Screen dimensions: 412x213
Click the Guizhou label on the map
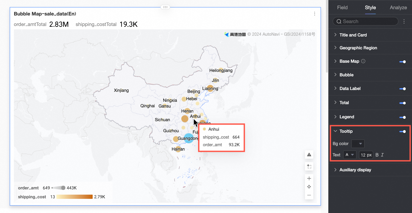pyautogui.click(x=171, y=131)
